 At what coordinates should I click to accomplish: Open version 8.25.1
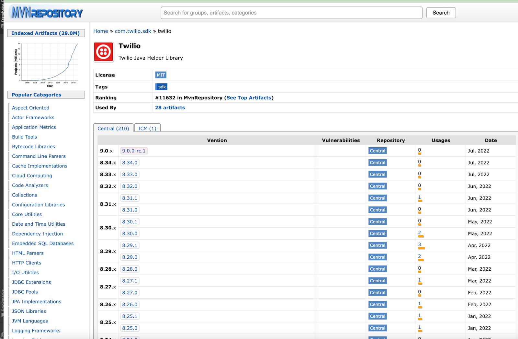130,316
